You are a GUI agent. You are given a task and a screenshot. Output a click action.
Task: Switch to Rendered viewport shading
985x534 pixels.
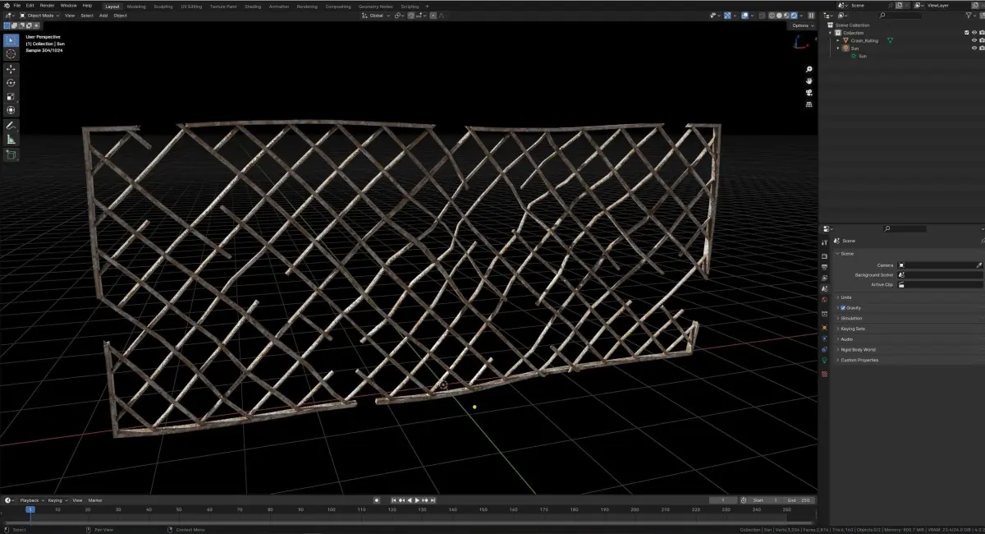pos(793,16)
